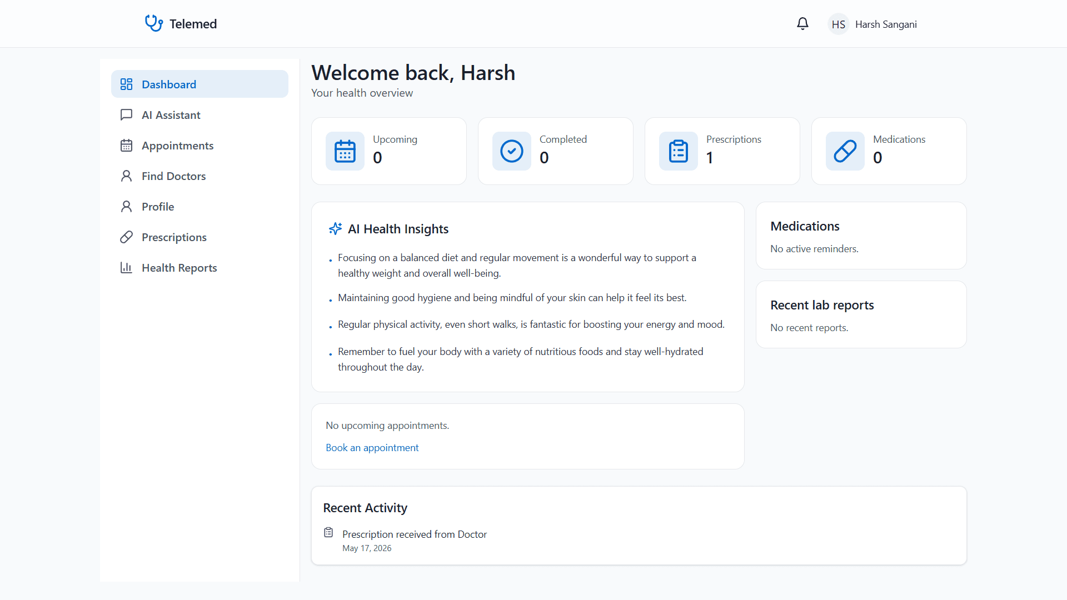
Task: Click the insight about maintaining good hygiene
Action: coord(512,298)
